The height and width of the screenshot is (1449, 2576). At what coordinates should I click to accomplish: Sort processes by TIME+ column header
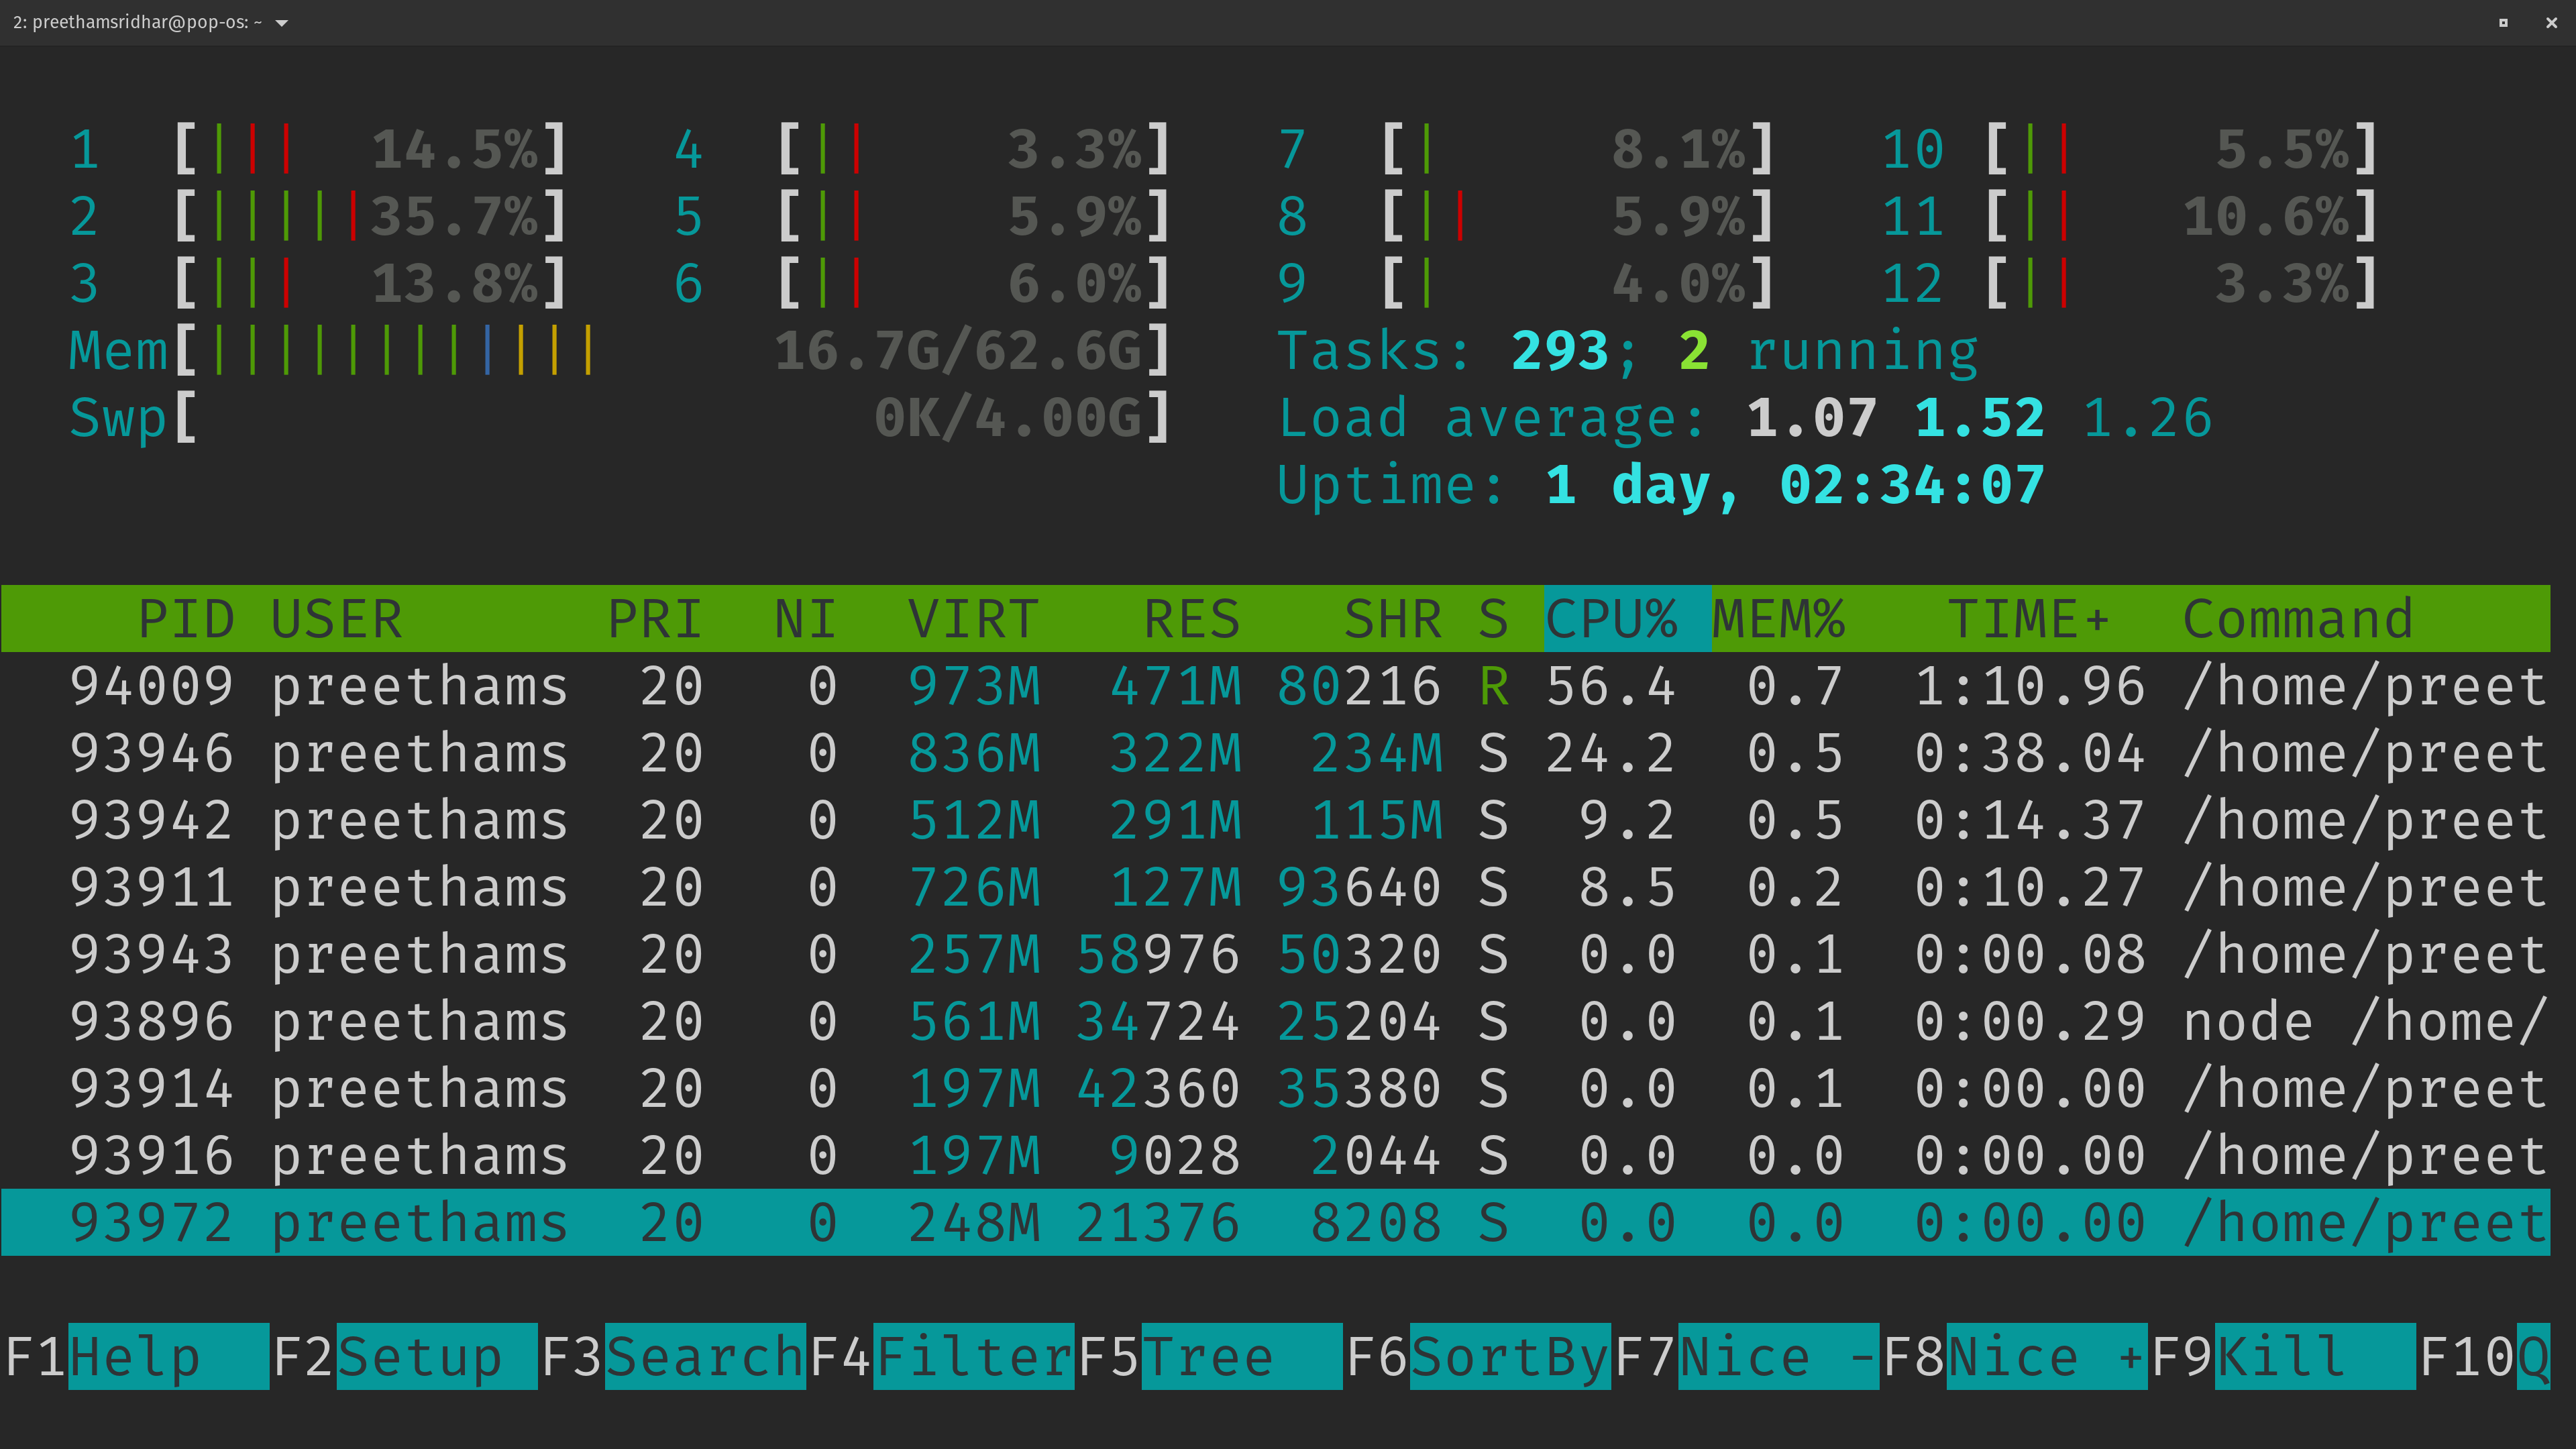2030,619
